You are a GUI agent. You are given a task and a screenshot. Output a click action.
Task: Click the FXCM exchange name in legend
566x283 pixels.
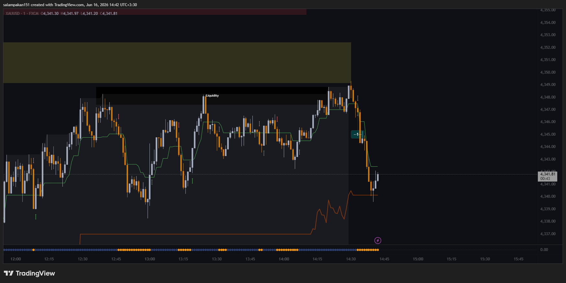34,14
